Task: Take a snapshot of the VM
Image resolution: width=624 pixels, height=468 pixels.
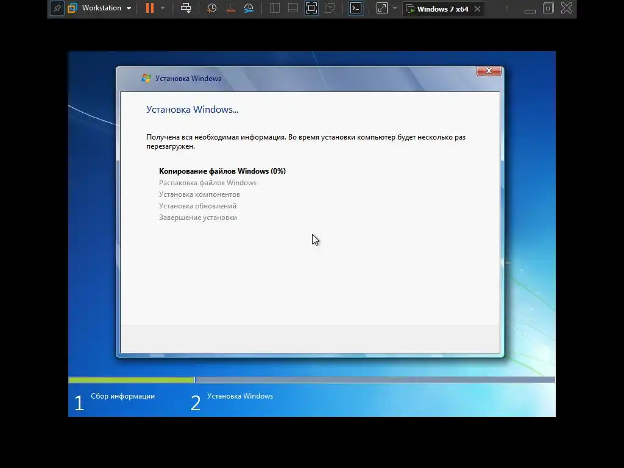Action: (211, 8)
